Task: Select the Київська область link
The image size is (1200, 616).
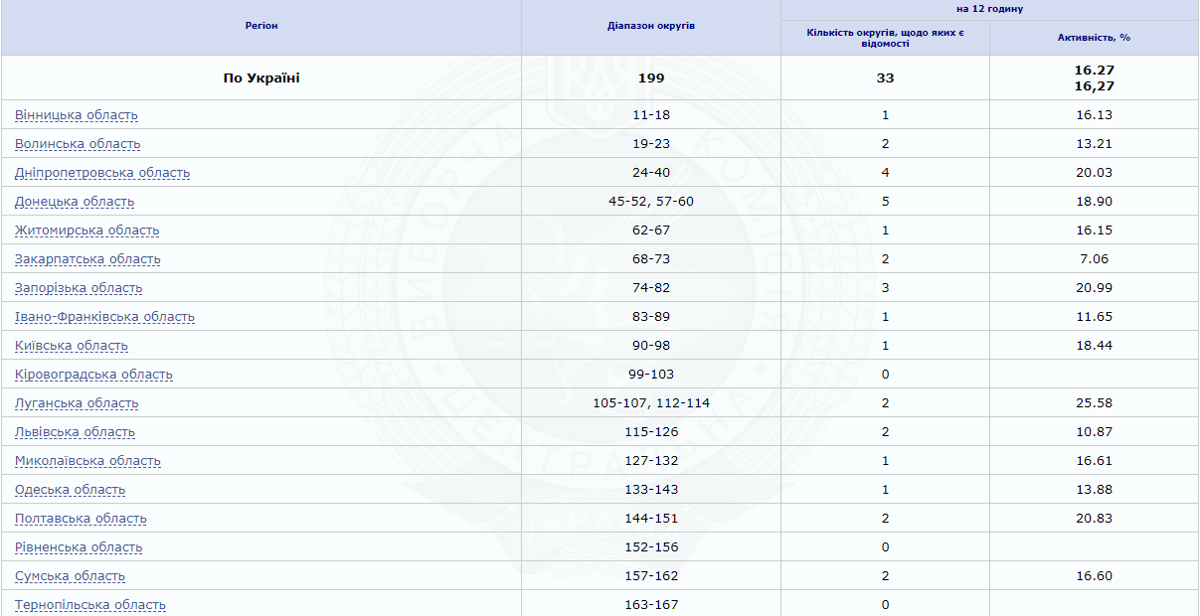Action: 72,346
